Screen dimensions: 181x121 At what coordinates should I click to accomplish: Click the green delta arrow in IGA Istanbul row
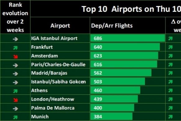click(x=170, y=39)
